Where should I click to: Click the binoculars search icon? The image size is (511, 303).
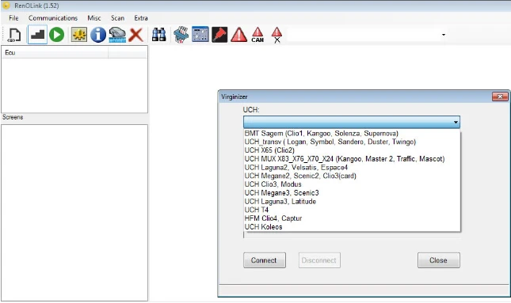coord(159,35)
